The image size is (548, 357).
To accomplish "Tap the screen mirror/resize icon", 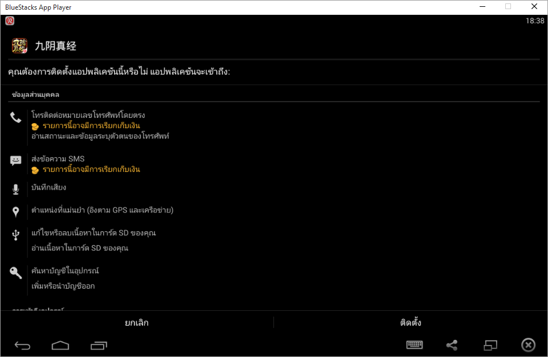I will click(x=490, y=345).
